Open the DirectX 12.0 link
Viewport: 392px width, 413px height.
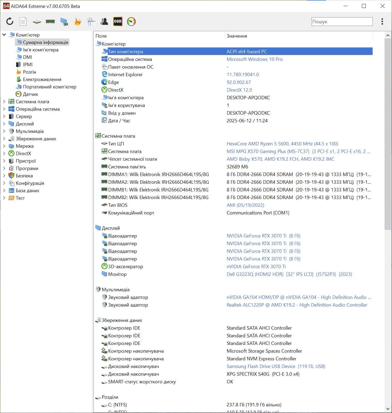[239, 90]
